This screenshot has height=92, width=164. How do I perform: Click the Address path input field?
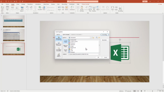(x=83, y=54)
